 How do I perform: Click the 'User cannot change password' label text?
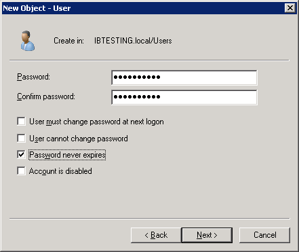click(x=79, y=139)
